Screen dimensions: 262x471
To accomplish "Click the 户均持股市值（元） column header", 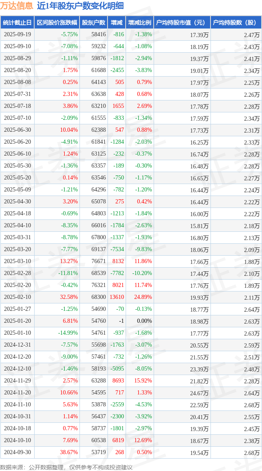I will coord(182,23).
